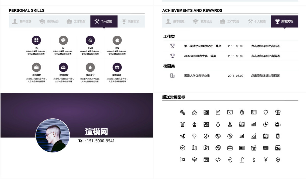The height and width of the screenshot is (179, 306).
Task: Click the 渲模网 name title
Action: click(96, 132)
